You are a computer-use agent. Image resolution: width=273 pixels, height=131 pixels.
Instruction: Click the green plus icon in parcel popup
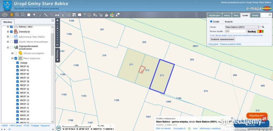click(189, 128)
